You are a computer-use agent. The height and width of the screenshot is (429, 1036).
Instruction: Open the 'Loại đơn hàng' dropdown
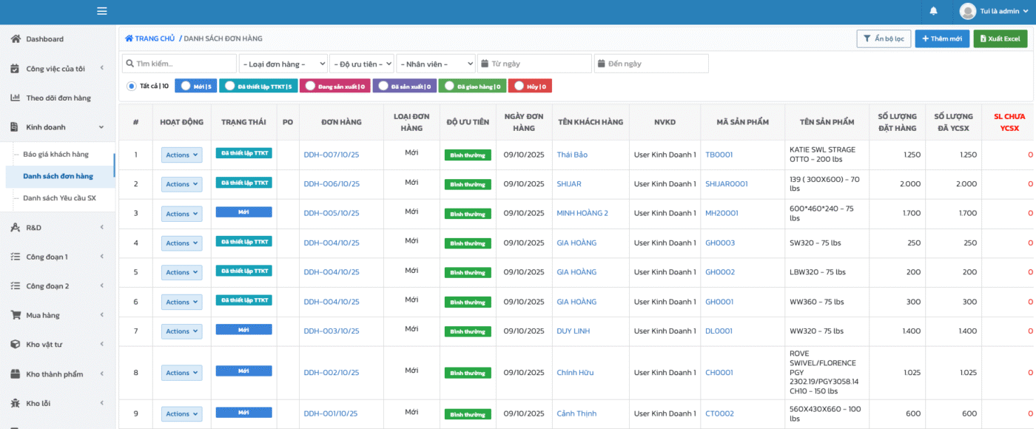point(283,64)
